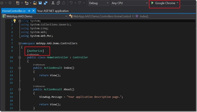The height and width of the screenshot is (112, 197).
Task: Switch to the HomeController.cs tab
Action: tap(14, 11)
